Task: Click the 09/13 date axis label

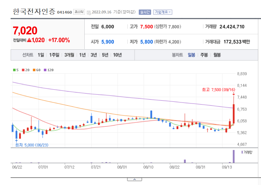Action: pyautogui.click(x=227, y=167)
